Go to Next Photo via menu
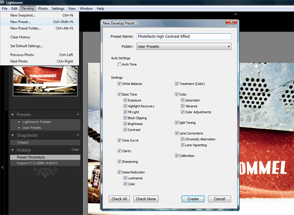The image size is (294, 215). click(x=40, y=61)
